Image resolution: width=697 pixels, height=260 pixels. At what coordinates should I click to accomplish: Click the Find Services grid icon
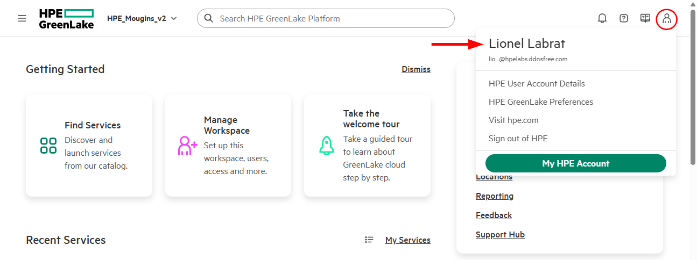pos(48,146)
